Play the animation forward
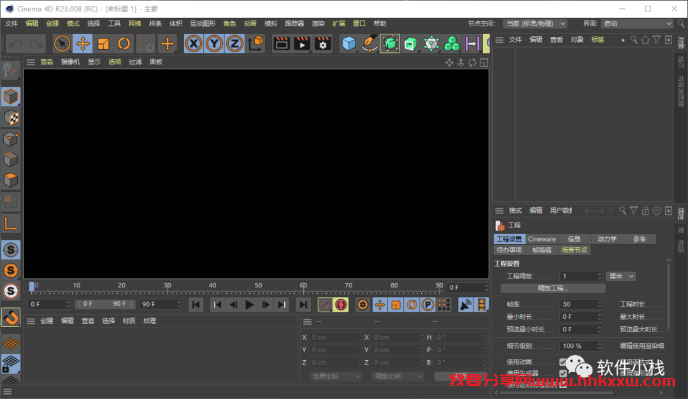 tap(249, 305)
